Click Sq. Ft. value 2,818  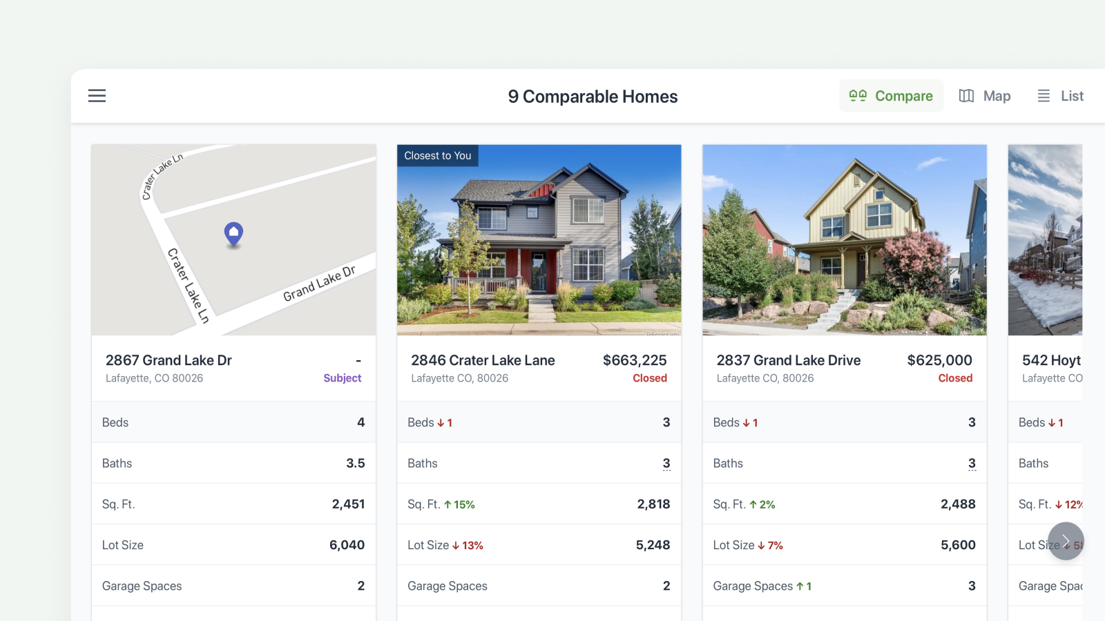tap(653, 504)
